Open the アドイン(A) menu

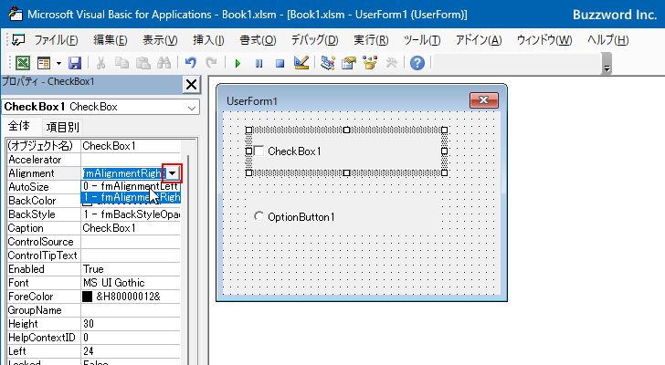tap(479, 40)
